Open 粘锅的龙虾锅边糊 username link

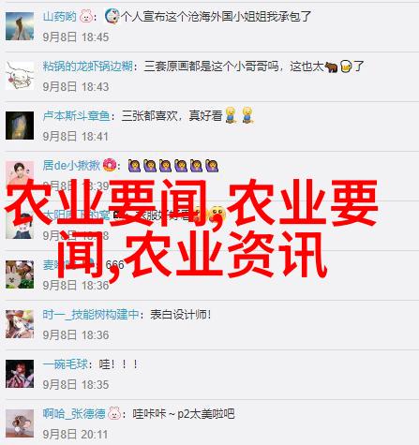pyautogui.click(x=88, y=67)
